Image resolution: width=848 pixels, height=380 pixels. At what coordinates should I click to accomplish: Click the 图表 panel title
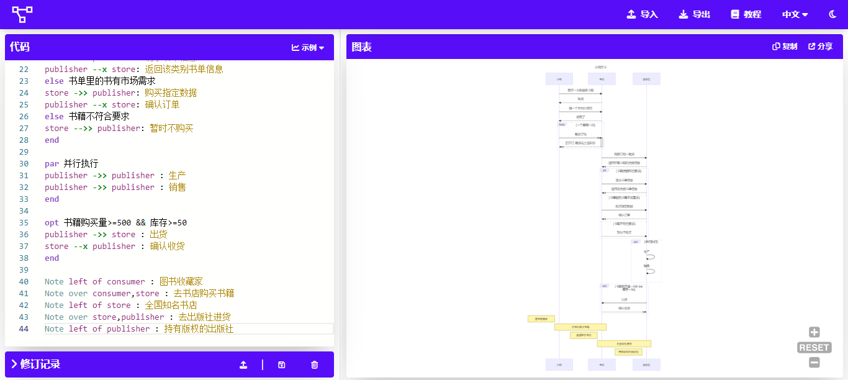tap(362, 47)
